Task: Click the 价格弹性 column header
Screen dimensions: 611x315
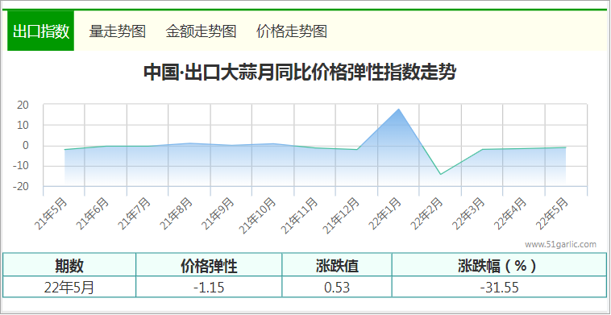Action: click(x=209, y=266)
